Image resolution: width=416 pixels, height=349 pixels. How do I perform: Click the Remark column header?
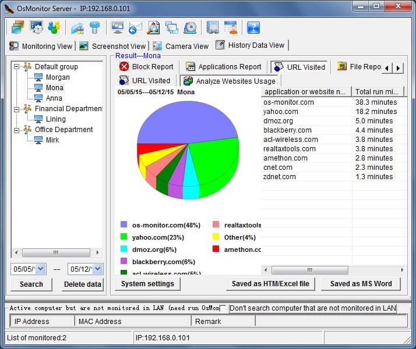pos(223,321)
